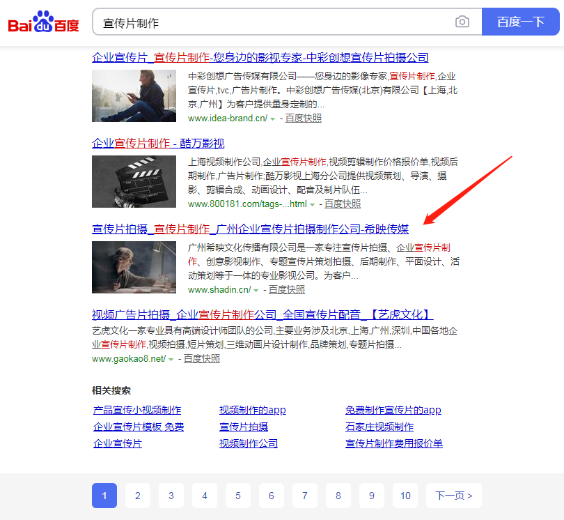This screenshot has height=520, width=564.
Task: Open image search camera icon
Action: [462, 22]
